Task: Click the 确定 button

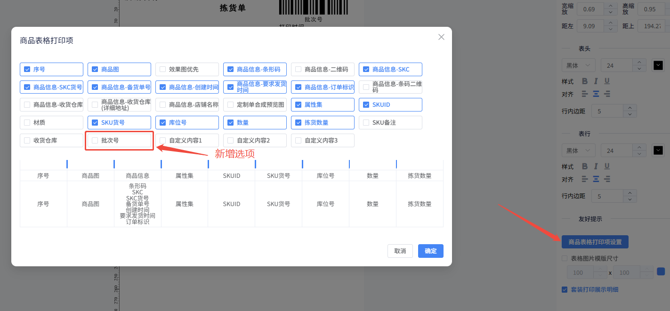Action: pyautogui.click(x=430, y=251)
